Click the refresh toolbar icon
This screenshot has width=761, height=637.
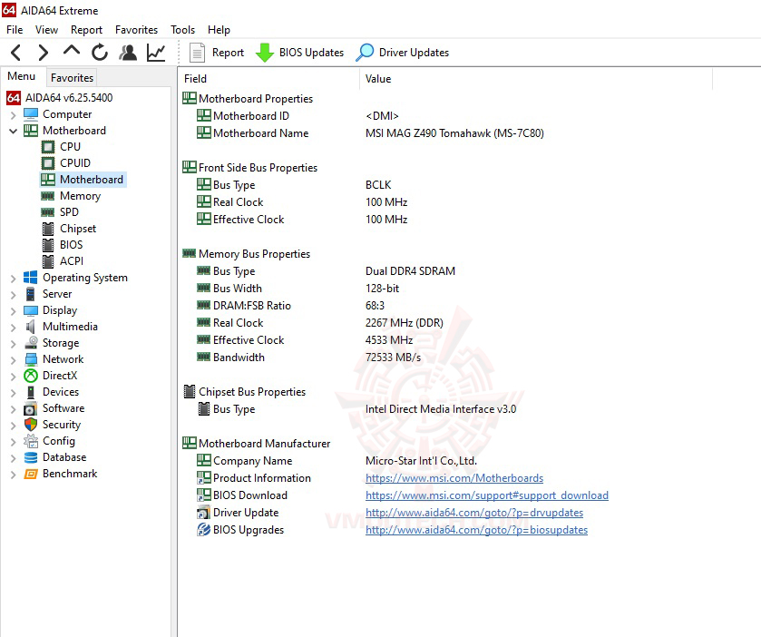point(100,52)
